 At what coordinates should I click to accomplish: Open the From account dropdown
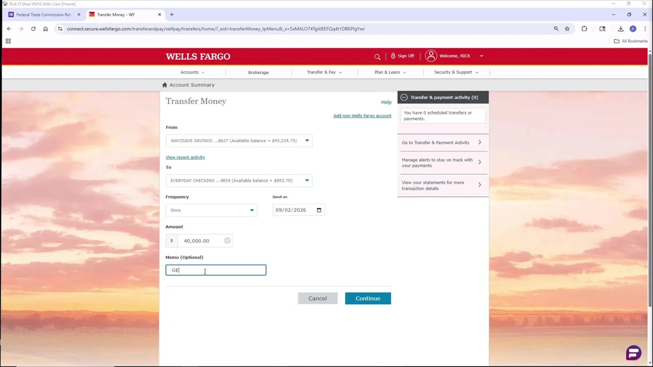pyautogui.click(x=239, y=141)
